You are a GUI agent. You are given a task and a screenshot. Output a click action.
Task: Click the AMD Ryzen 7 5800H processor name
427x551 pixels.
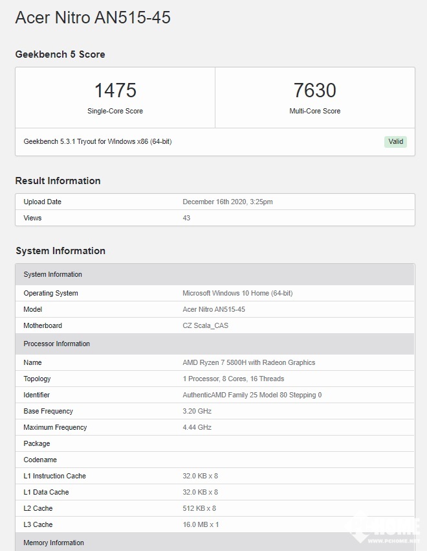tap(248, 362)
